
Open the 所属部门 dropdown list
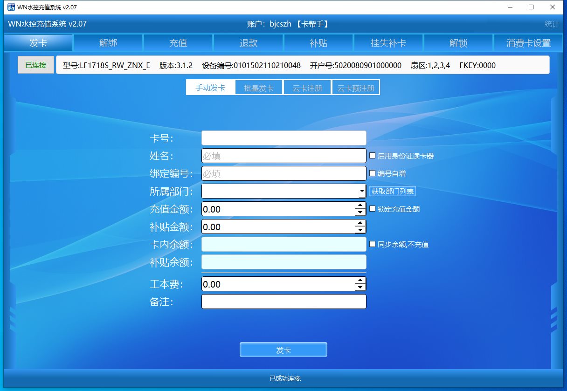pos(362,191)
